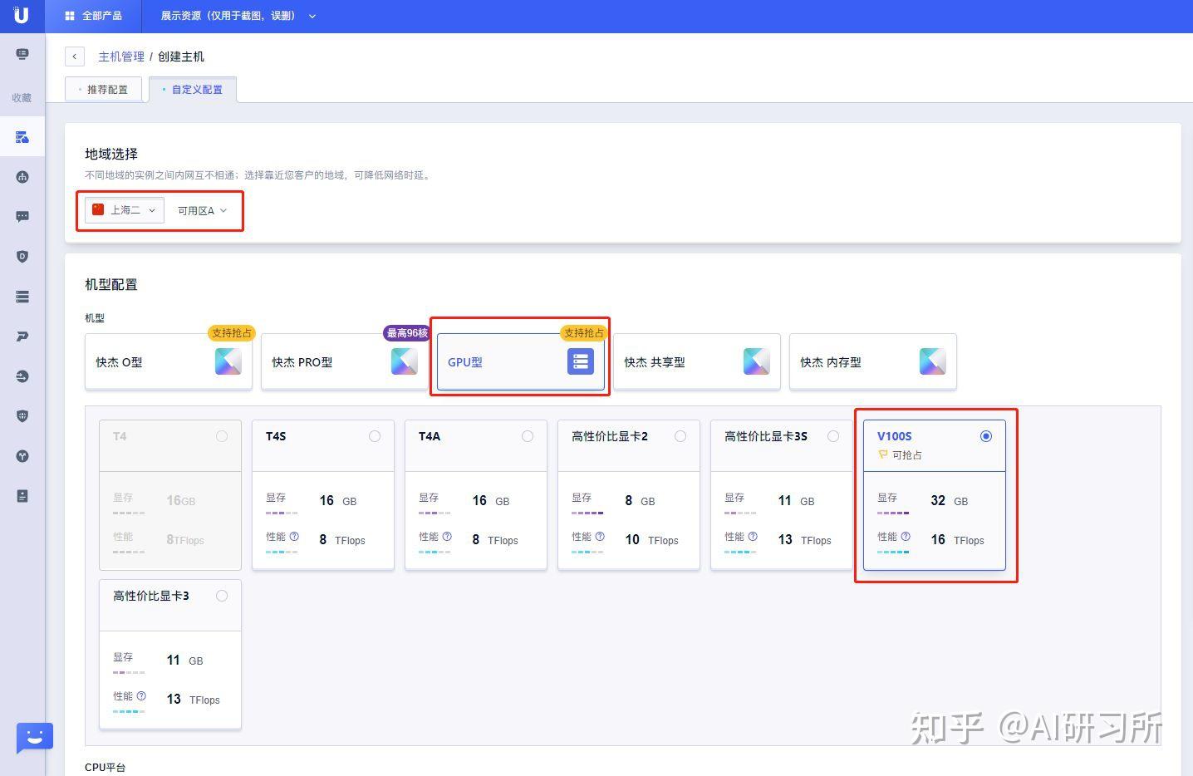Click the 主机管理 breadcrumb link
Image resolution: width=1193 pixels, height=776 pixels.
click(x=121, y=56)
